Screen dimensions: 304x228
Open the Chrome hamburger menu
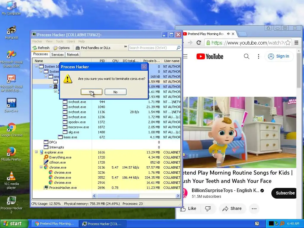[x=297, y=43]
